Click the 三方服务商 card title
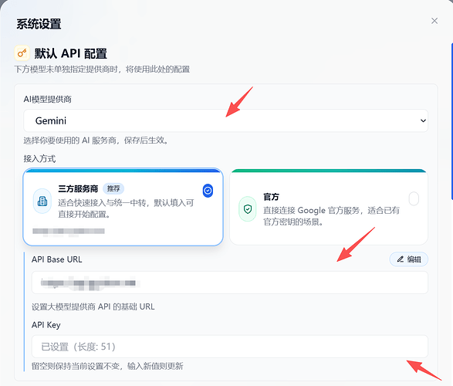 pos(78,188)
